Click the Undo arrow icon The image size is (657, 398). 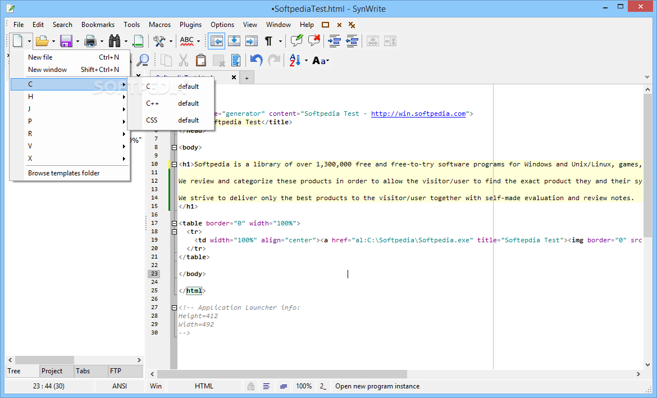(257, 60)
